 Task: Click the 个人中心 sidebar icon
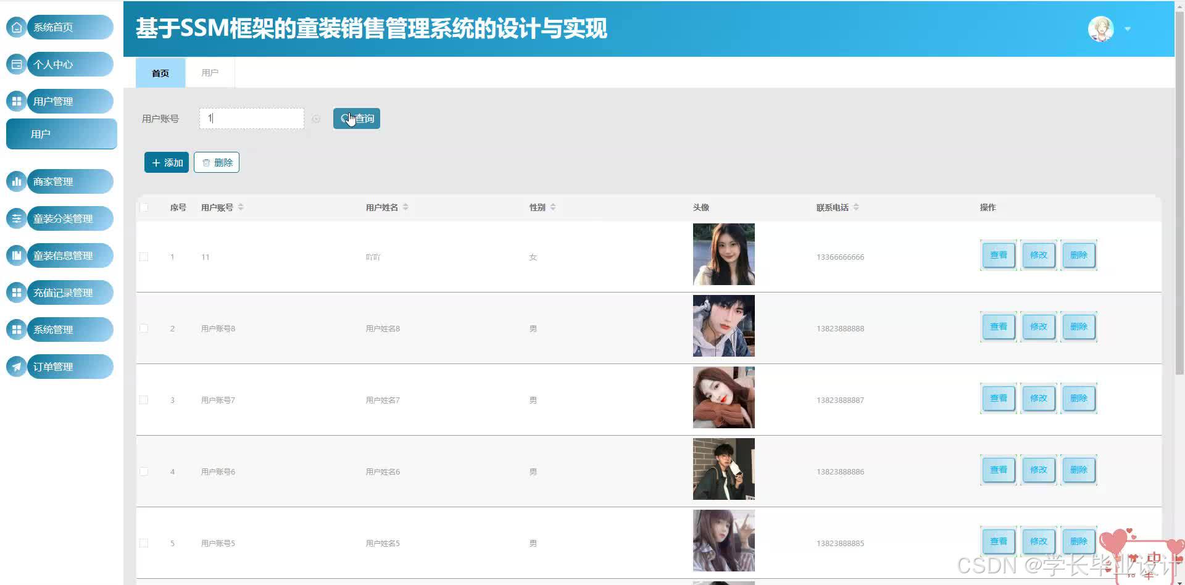[17, 64]
